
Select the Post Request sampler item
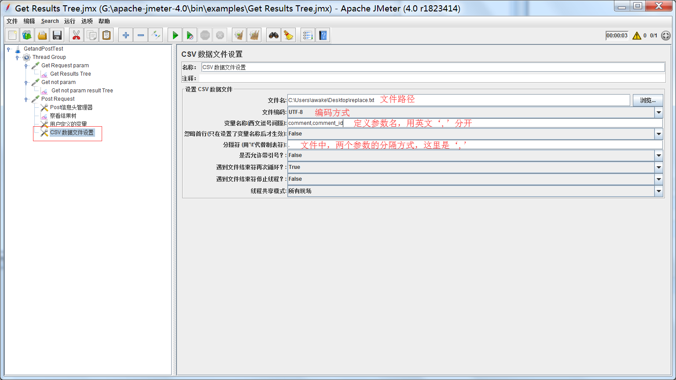[58, 99]
